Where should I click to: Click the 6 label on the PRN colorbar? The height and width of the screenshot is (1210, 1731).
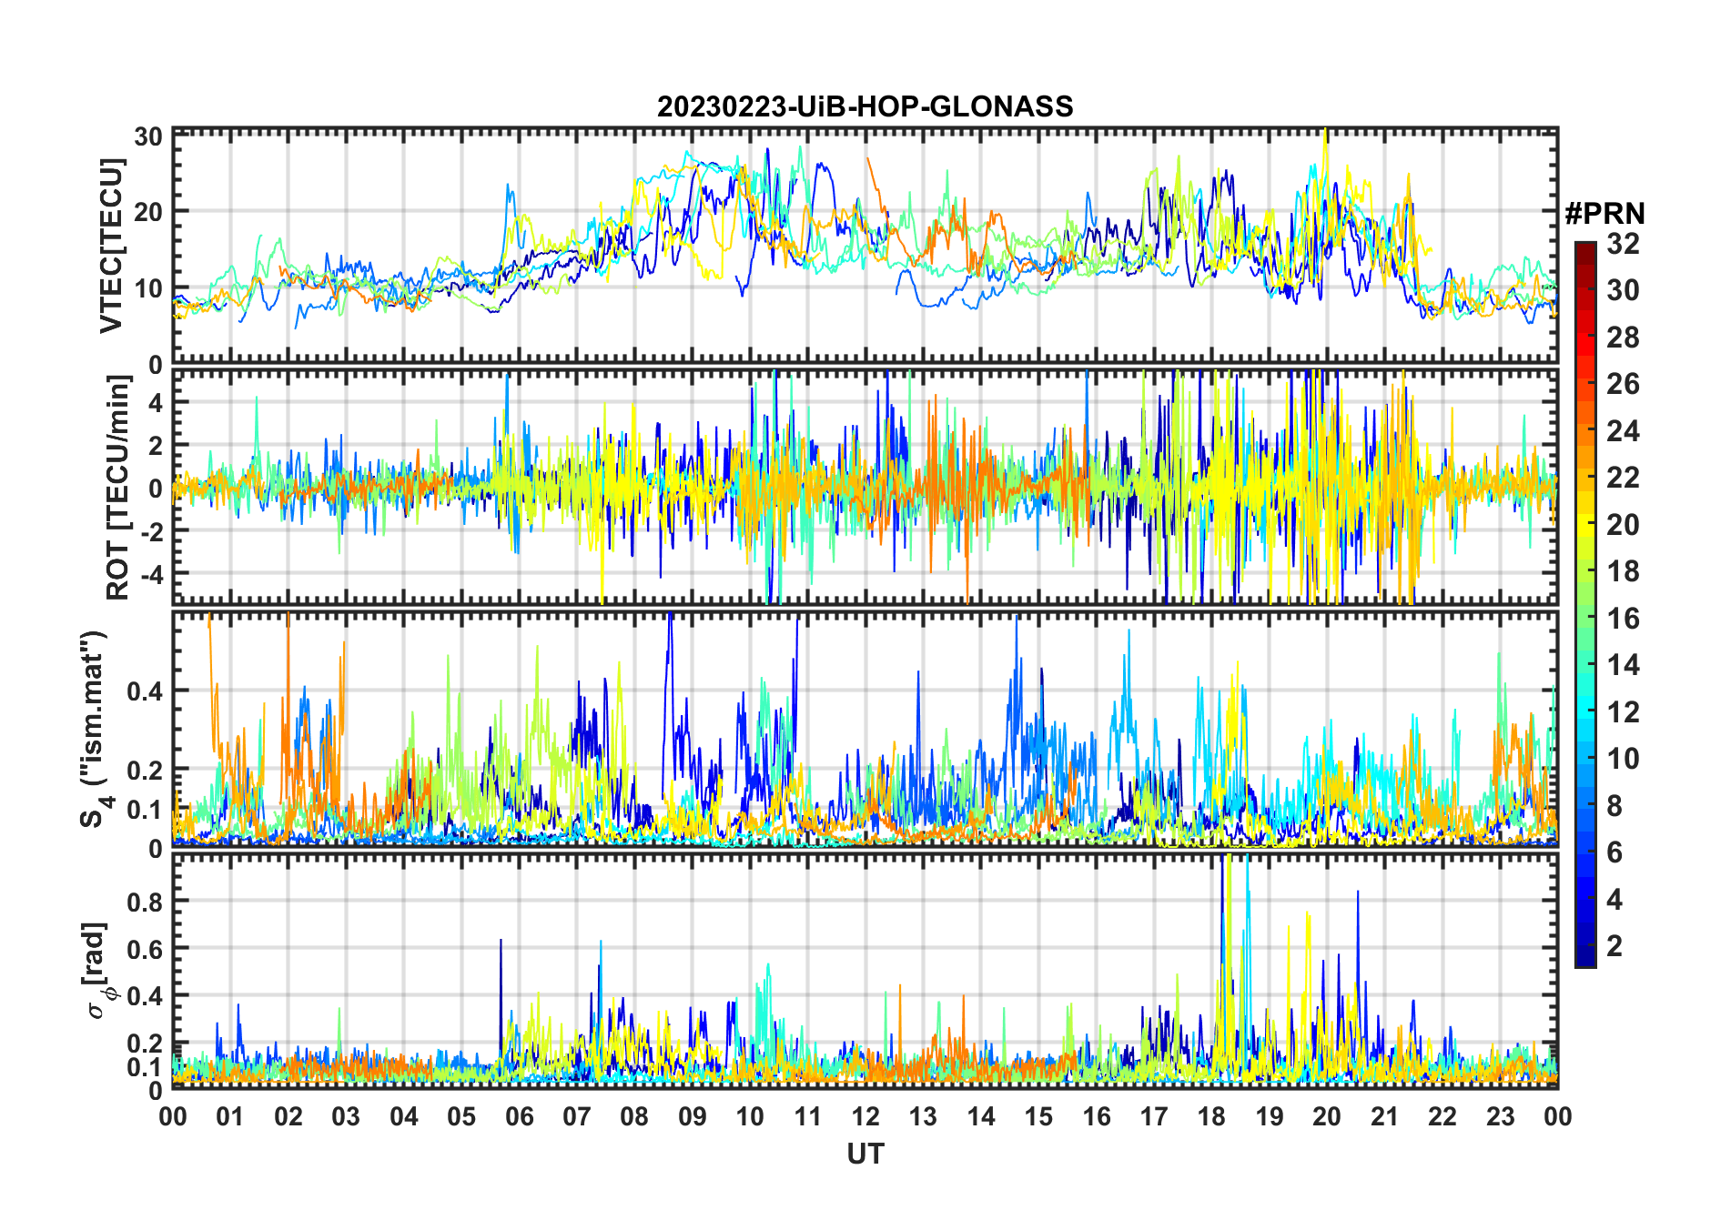click(x=1615, y=852)
